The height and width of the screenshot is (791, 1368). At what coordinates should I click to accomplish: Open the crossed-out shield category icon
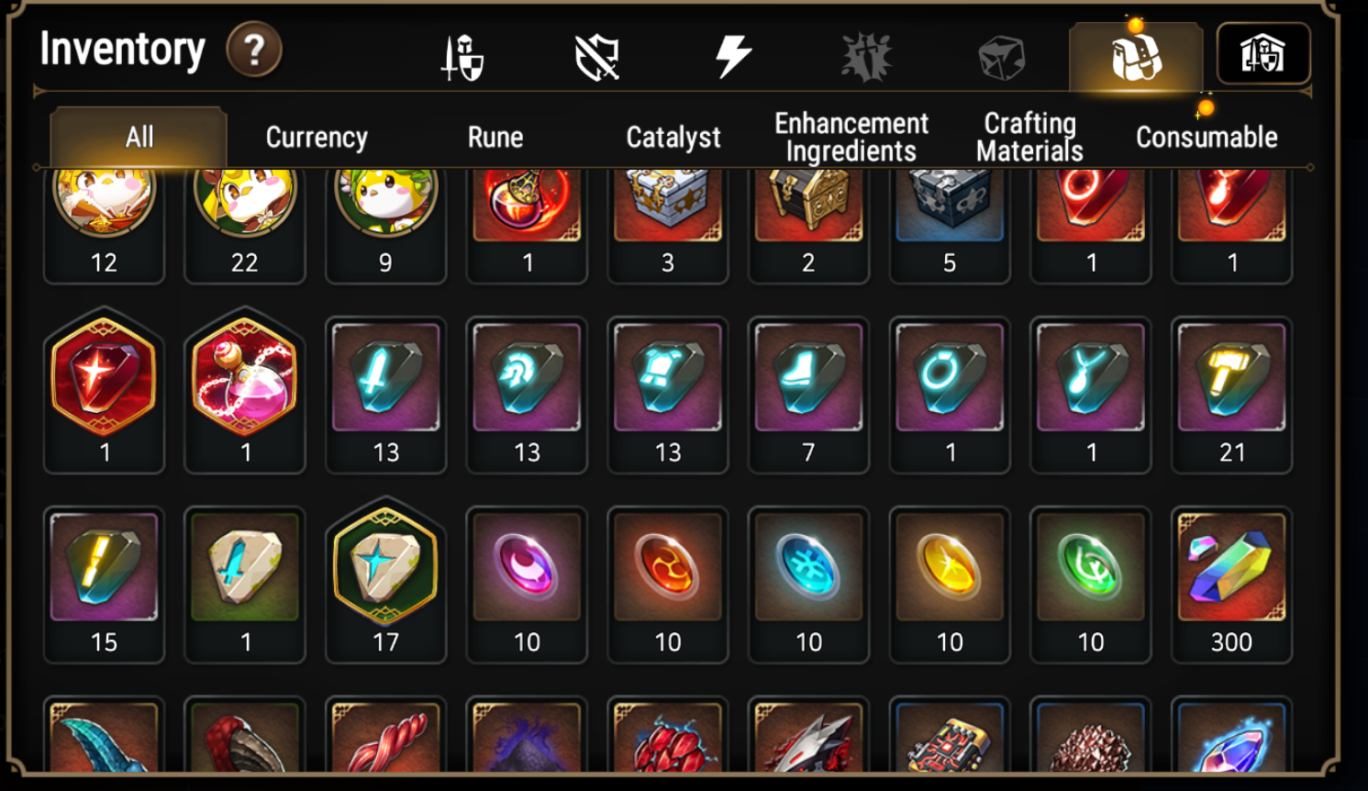pyautogui.click(x=597, y=57)
